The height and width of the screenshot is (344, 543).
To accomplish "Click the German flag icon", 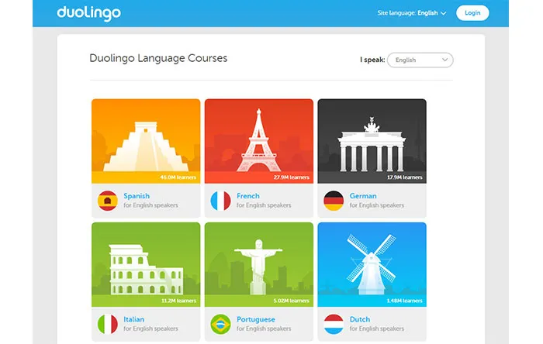I will coord(334,201).
